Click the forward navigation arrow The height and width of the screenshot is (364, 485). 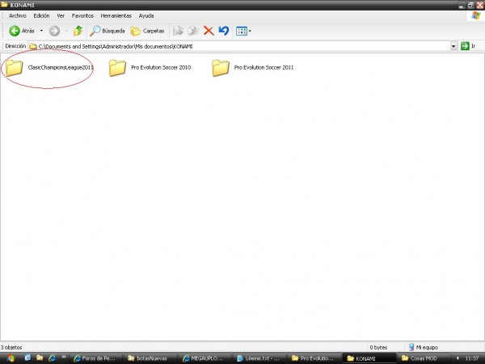tap(54, 31)
